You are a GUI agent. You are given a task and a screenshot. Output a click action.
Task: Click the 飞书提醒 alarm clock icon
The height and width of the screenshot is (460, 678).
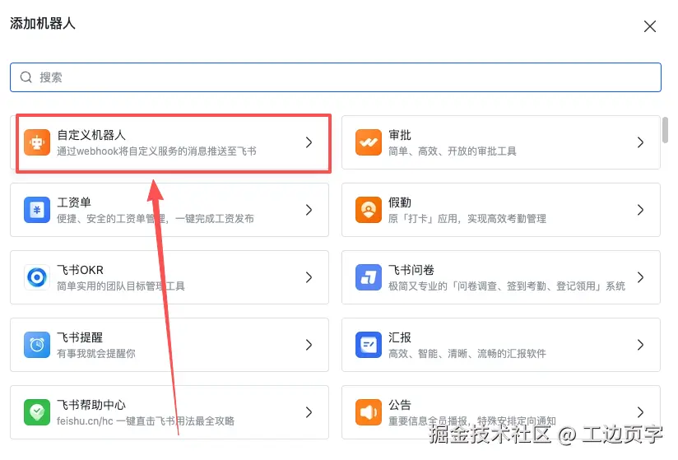point(37,345)
